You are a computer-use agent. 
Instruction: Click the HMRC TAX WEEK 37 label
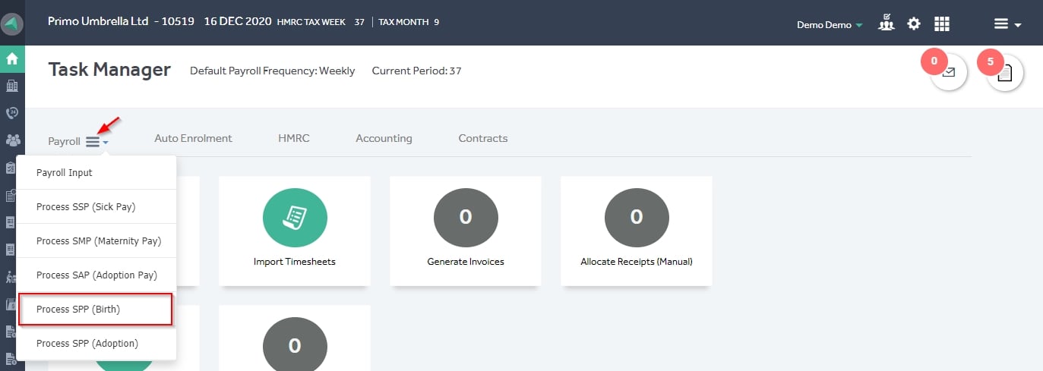click(x=321, y=22)
